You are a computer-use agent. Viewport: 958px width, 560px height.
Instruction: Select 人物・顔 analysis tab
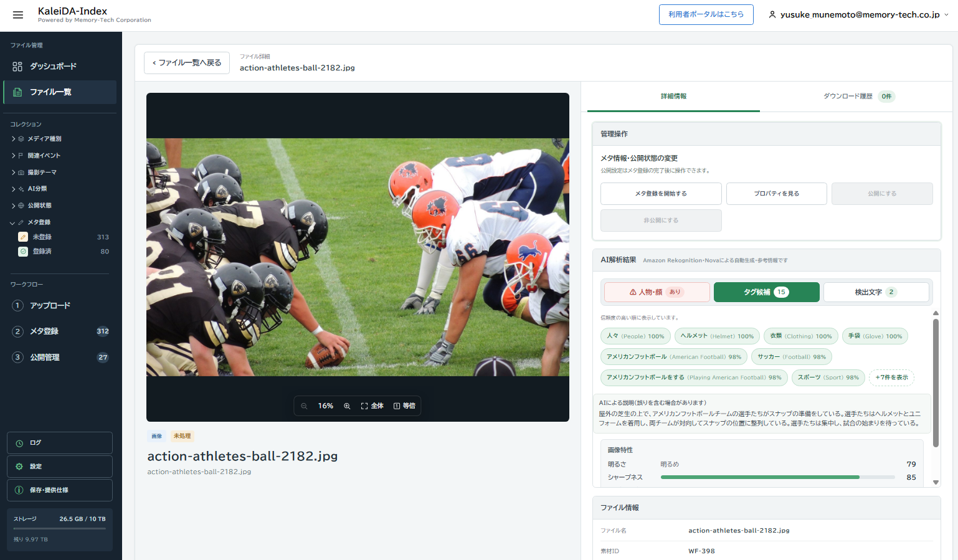(x=657, y=292)
